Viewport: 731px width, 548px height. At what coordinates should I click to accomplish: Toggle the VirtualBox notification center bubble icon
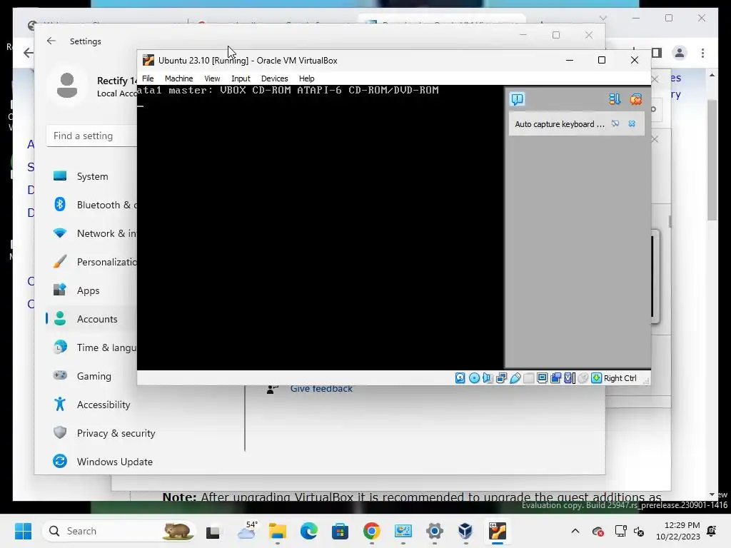[518, 99]
